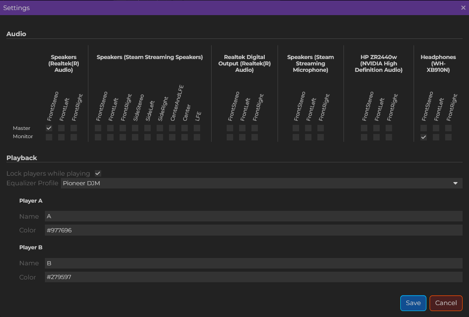Image resolution: width=469 pixels, height=317 pixels.
Task: Save the settings
Action: pos(413,303)
